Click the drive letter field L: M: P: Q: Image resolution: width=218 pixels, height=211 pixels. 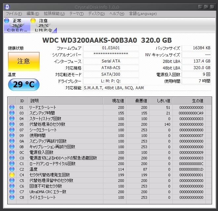click(x=111, y=81)
